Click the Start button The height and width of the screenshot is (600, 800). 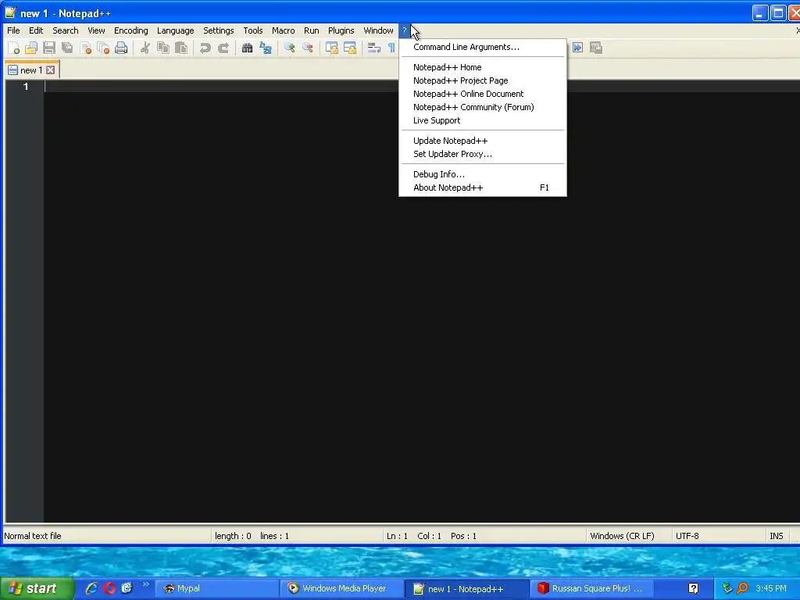37,588
